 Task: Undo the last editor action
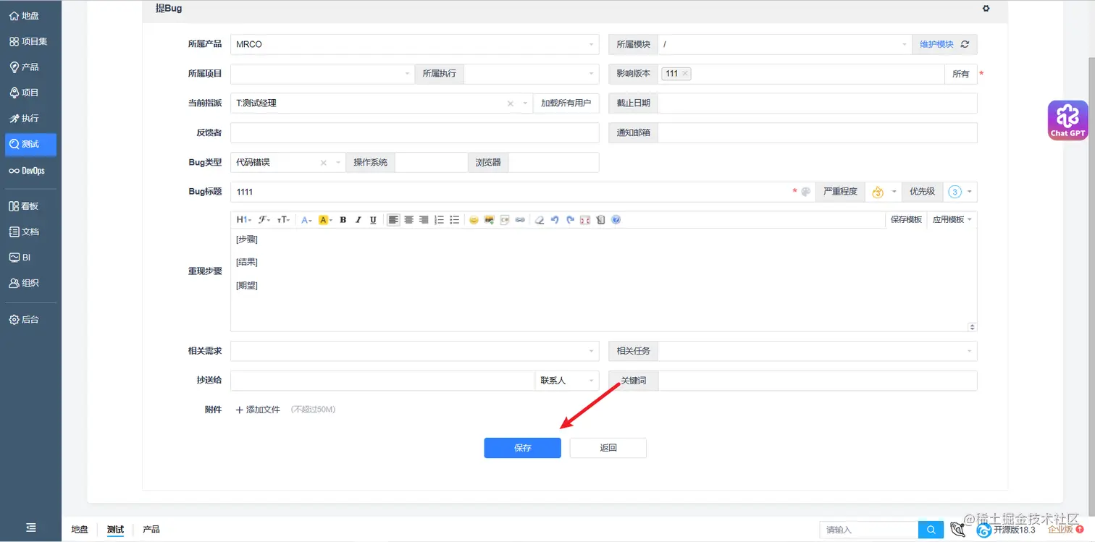click(555, 220)
